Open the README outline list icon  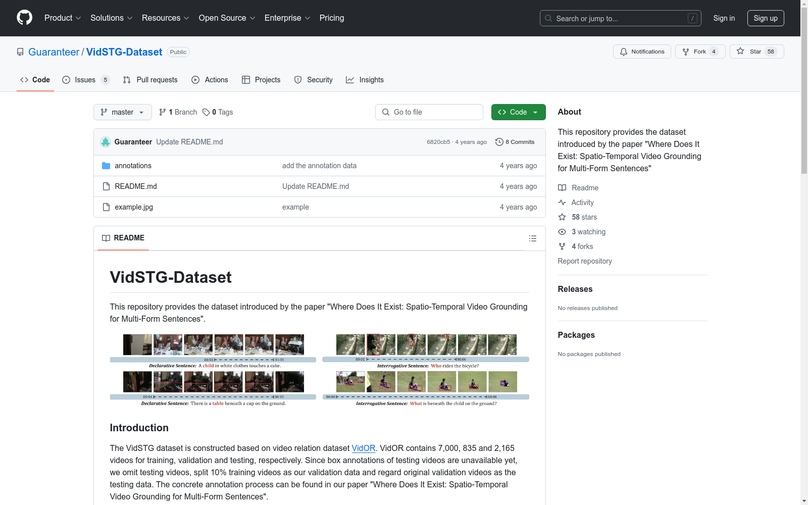[532, 238]
